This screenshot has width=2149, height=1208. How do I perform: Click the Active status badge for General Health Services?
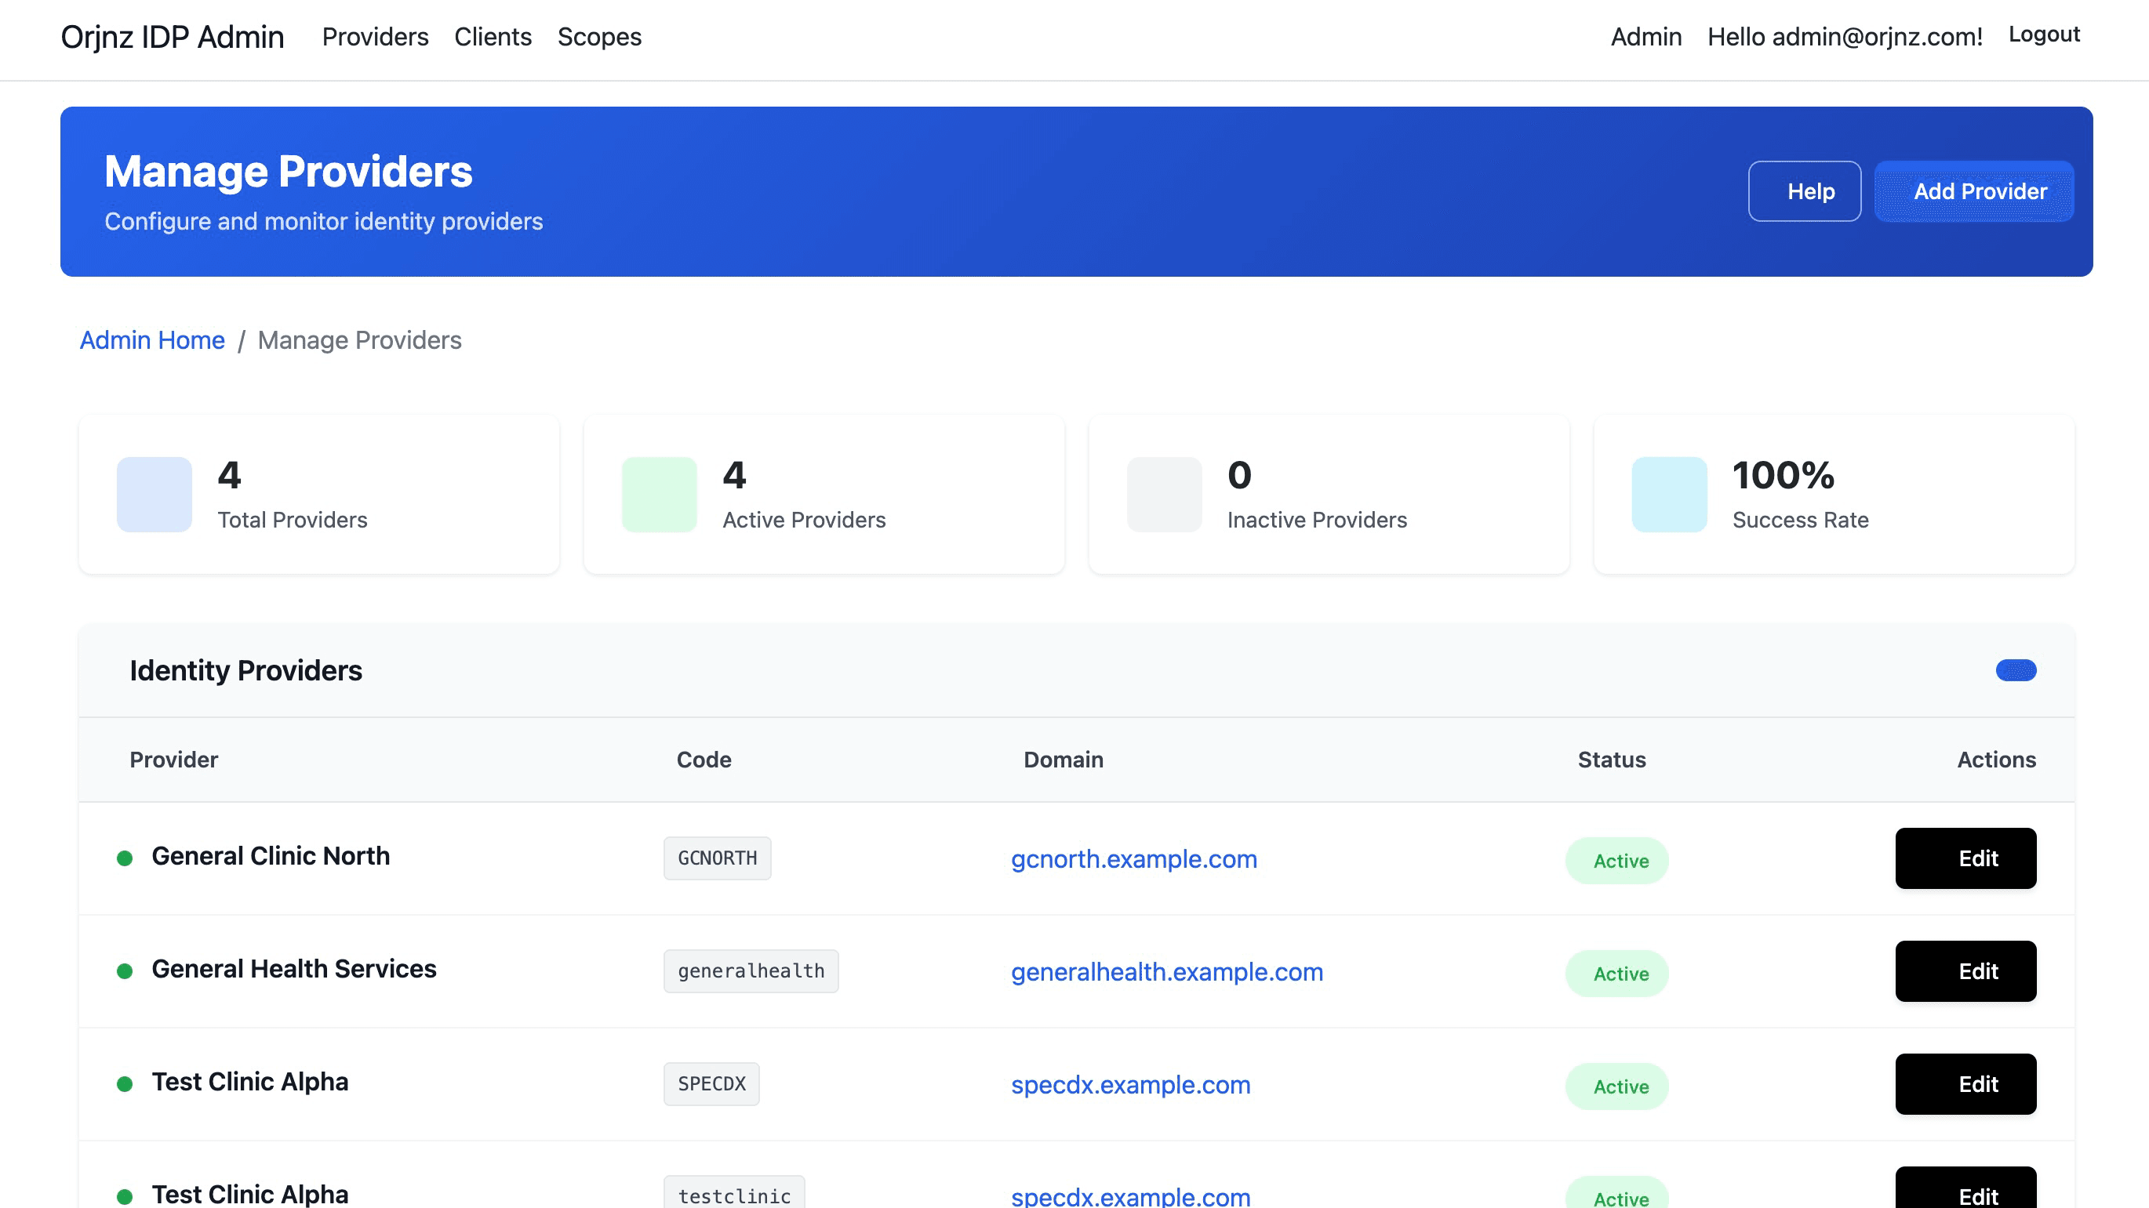tap(1616, 973)
